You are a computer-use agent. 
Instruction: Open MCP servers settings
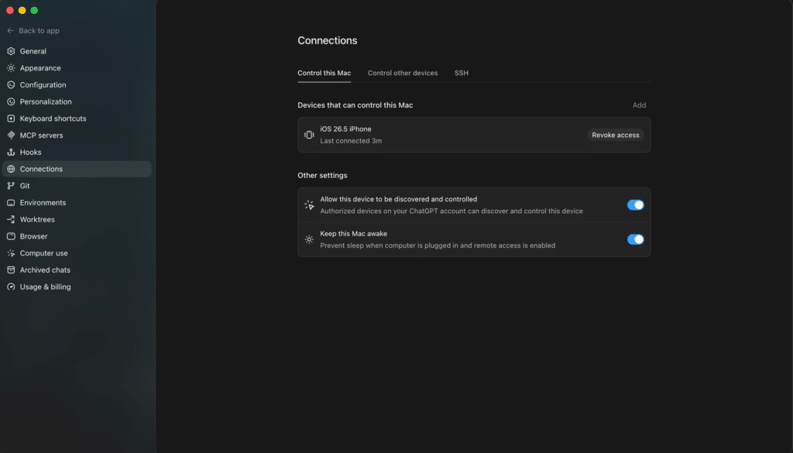(77, 135)
